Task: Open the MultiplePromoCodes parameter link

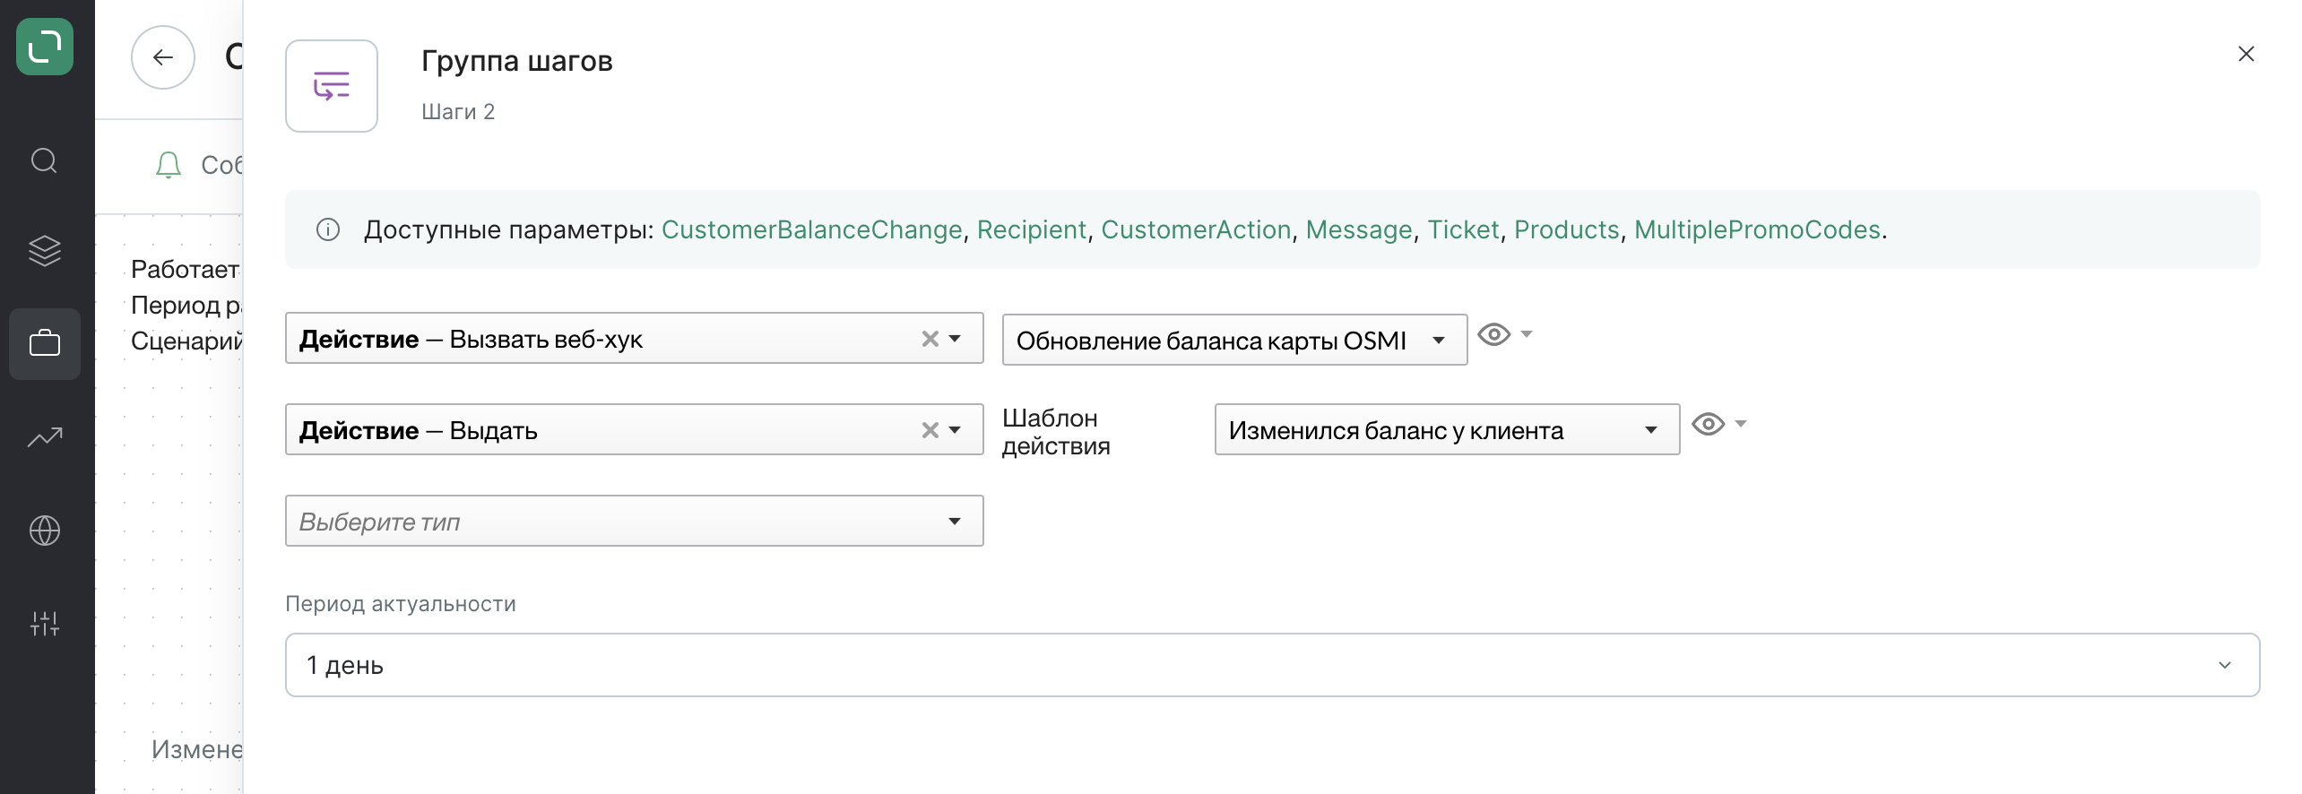Action: tap(1757, 230)
